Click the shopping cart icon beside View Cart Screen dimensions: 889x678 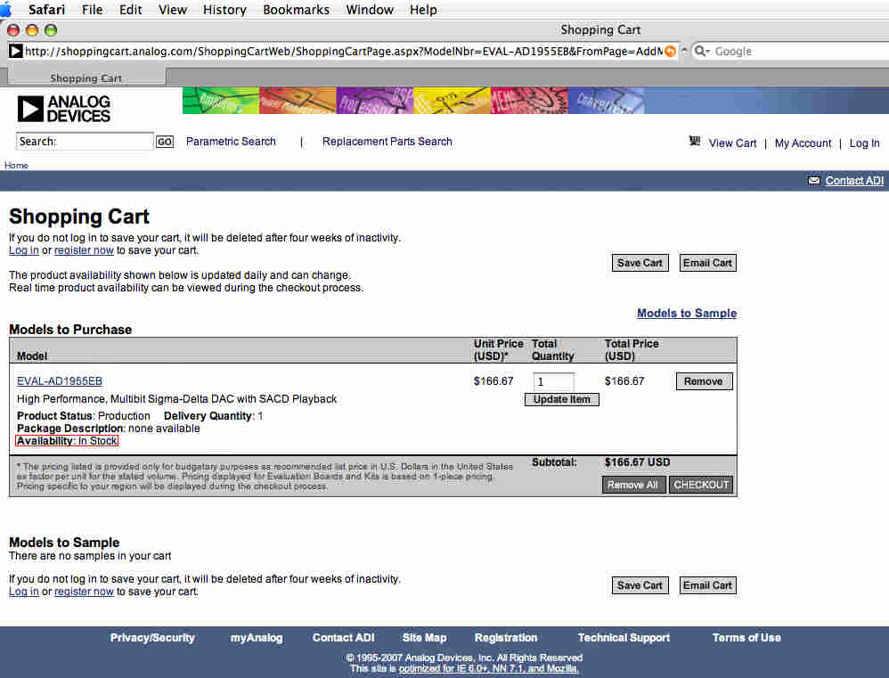coord(695,141)
